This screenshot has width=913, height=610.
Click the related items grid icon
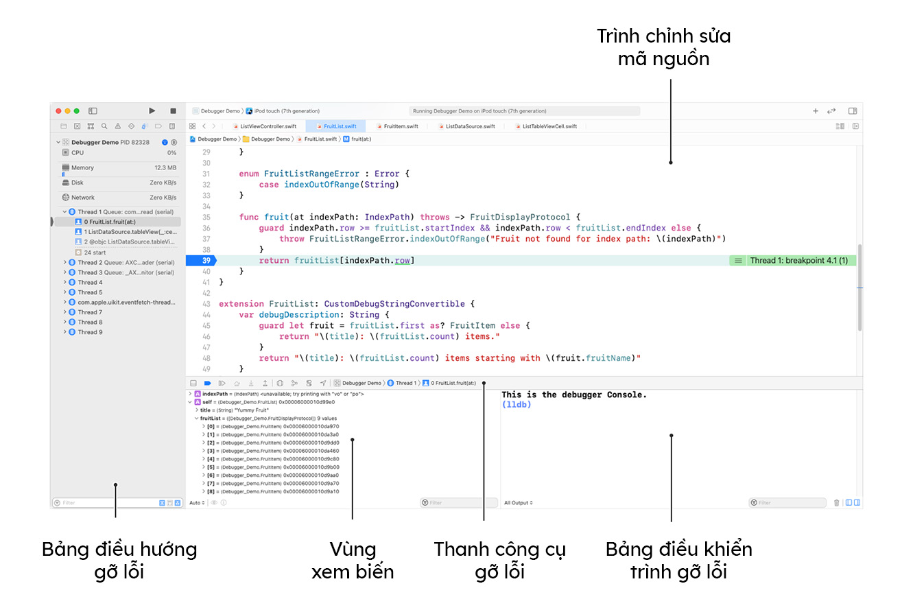point(193,126)
